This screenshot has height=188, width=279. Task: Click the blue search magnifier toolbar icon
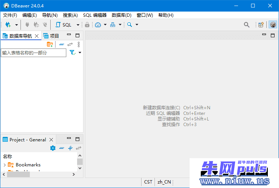click(130, 25)
